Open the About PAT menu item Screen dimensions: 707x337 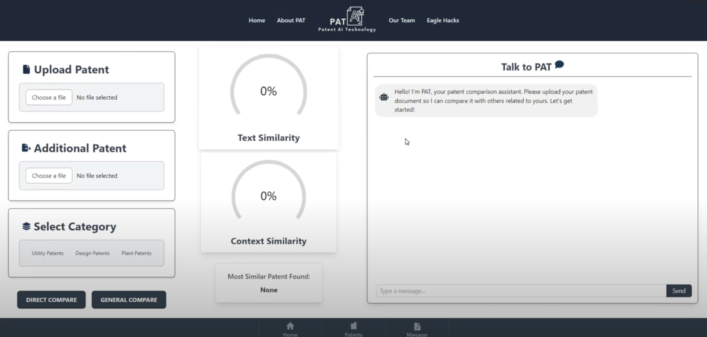pos(291,21)
